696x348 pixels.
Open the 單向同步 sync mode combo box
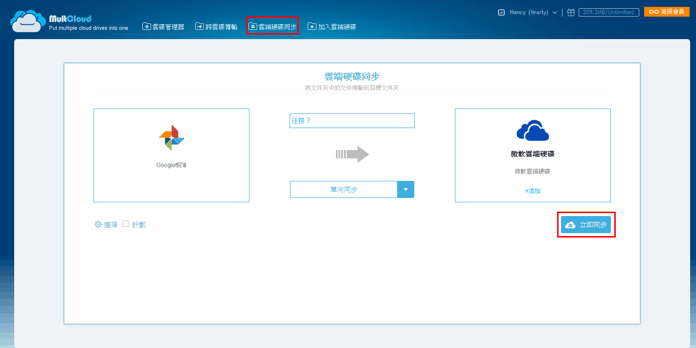tap(352, 190)
